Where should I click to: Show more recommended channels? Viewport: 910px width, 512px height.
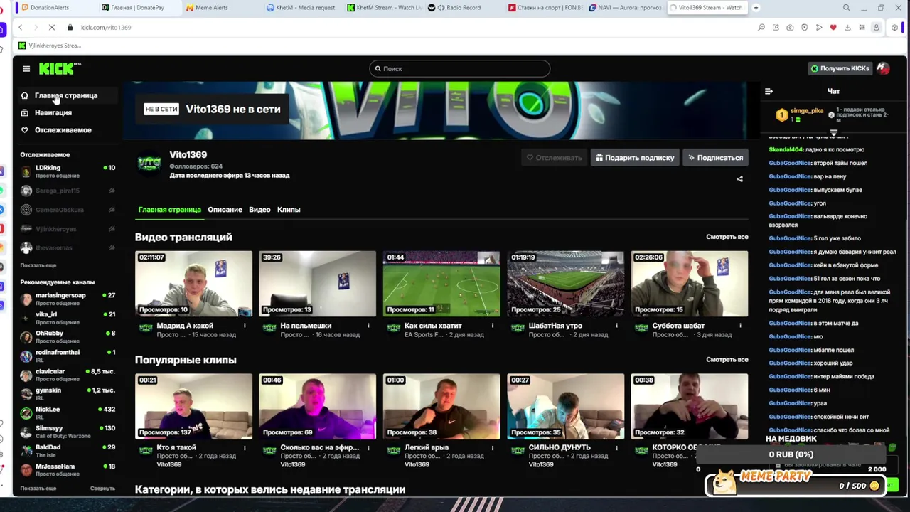(x=38, y=489)
